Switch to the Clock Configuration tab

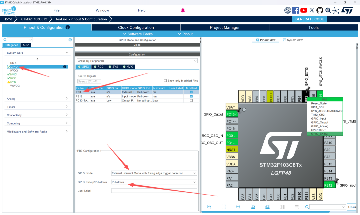click(136, 27)
